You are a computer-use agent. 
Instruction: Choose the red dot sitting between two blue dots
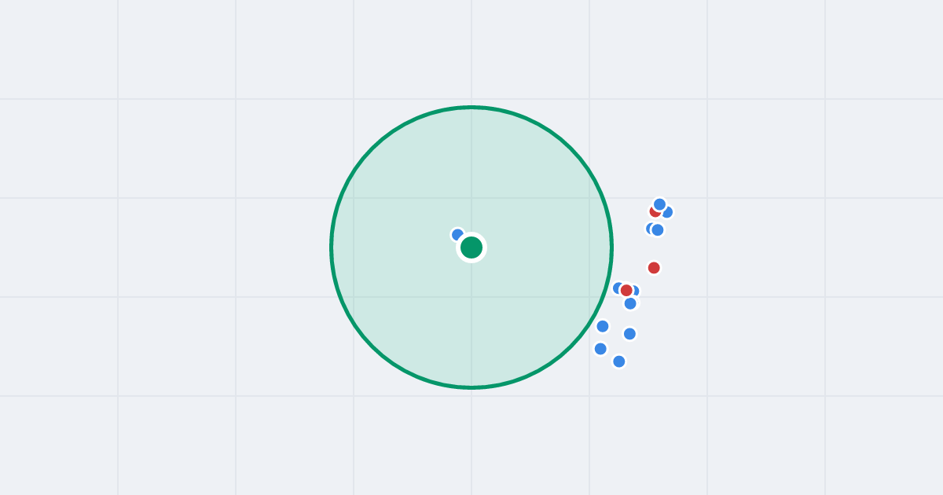[626, 291]
